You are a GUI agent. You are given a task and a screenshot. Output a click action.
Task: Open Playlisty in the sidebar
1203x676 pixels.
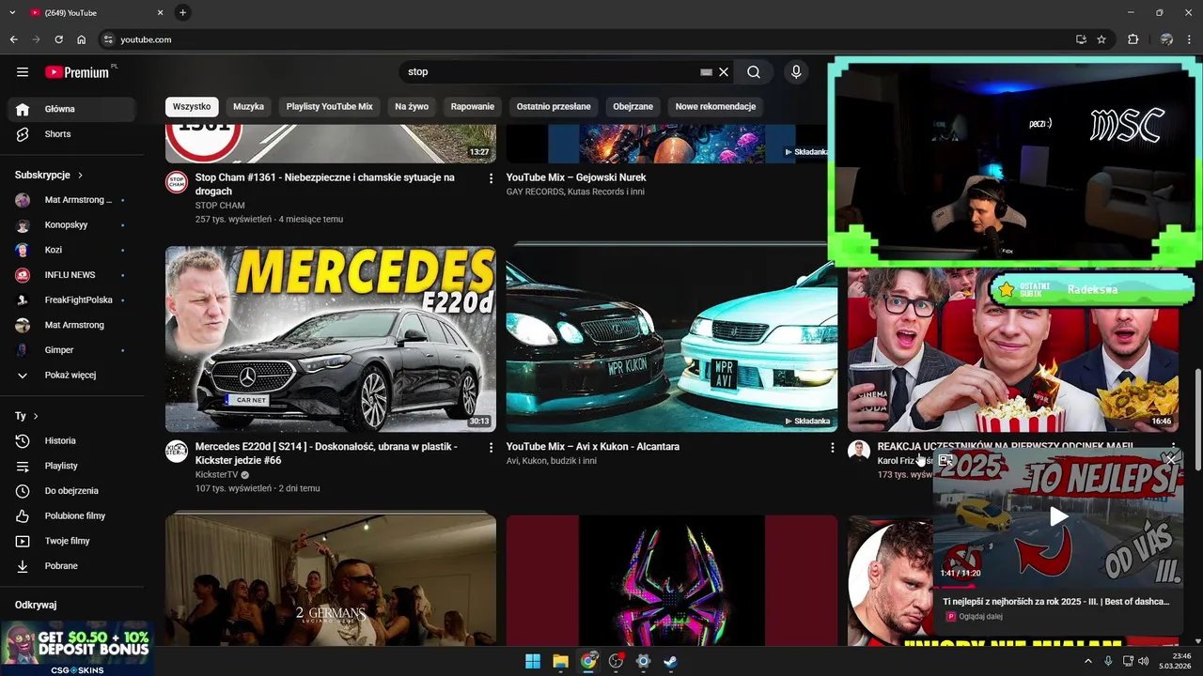pyautogui.click(x=61, y=466)
